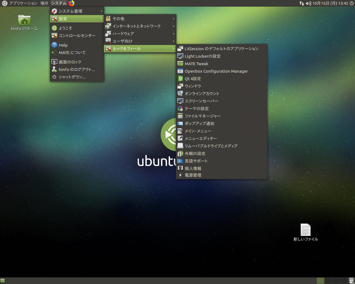The image size is (355, 284).
Task: Choose シャットダウン...
Action: point(77,77)
